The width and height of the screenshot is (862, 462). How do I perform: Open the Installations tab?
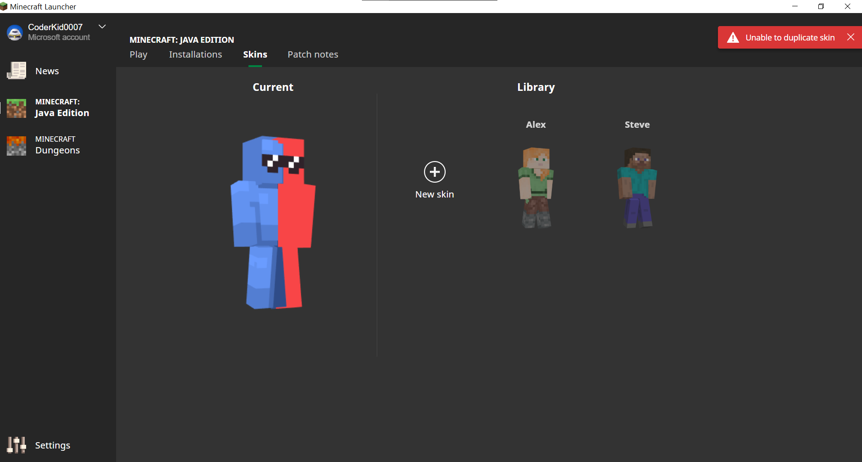[195, 54]
